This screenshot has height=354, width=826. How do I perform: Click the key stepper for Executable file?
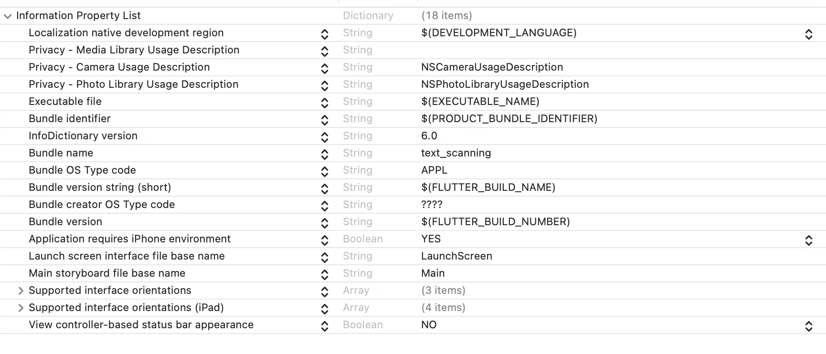(x=325, y=102)
